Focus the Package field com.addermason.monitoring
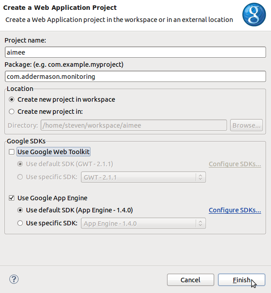Image resolution: width=271 pixels, height=293 pixels. tap(135, 77)
